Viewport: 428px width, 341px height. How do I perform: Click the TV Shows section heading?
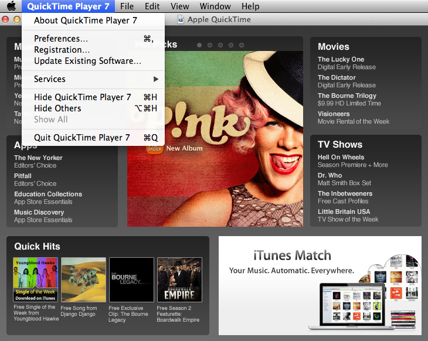[x=340, y=144]
